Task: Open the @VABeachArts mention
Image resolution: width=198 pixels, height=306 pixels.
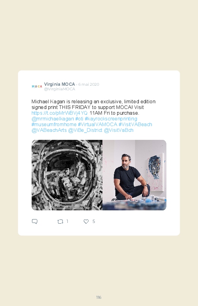Action: coord(49,130)
